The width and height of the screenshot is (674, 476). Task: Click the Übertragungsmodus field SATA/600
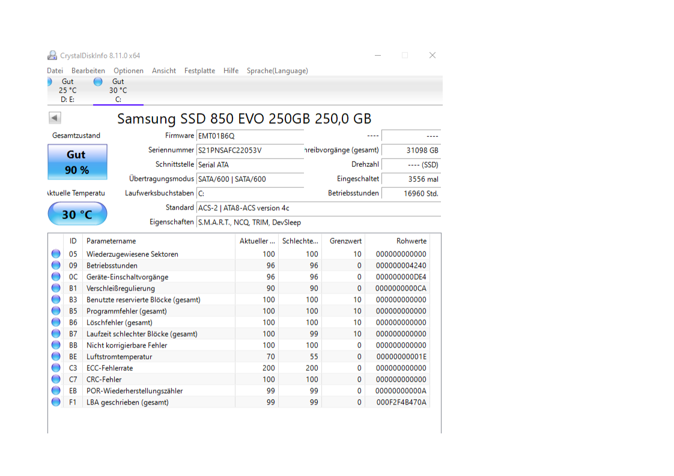pyautogui.click(x=250, y=179)
